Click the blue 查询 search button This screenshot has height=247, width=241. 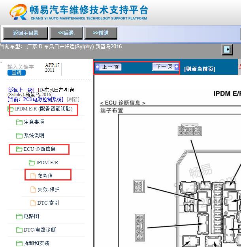pyautogui.click(x=17, y=72)
